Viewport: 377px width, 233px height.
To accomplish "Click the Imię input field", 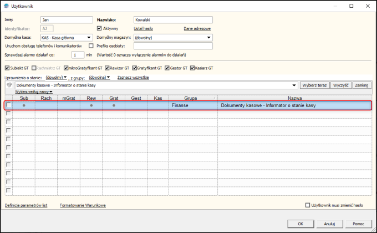I will point(67,20).
